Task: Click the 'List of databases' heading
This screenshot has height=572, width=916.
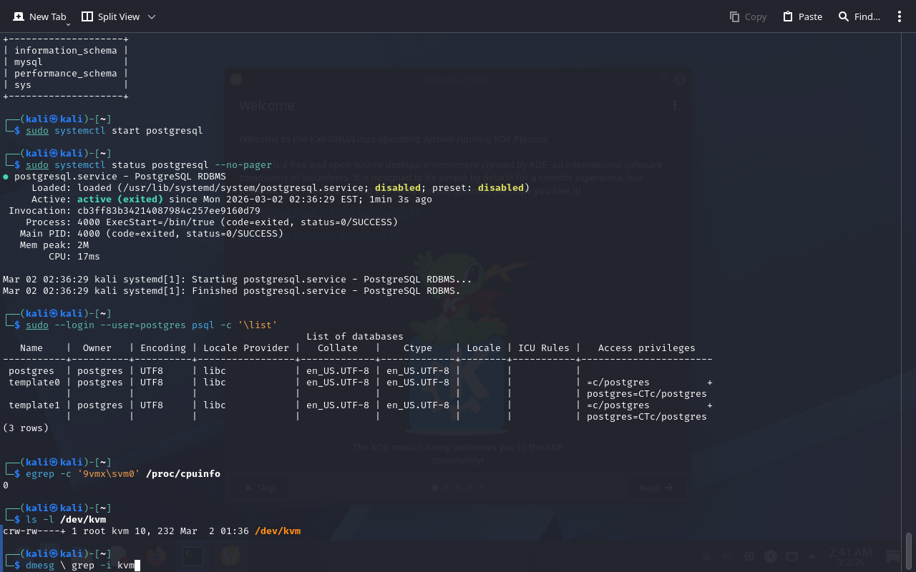Action: point(354,337)
